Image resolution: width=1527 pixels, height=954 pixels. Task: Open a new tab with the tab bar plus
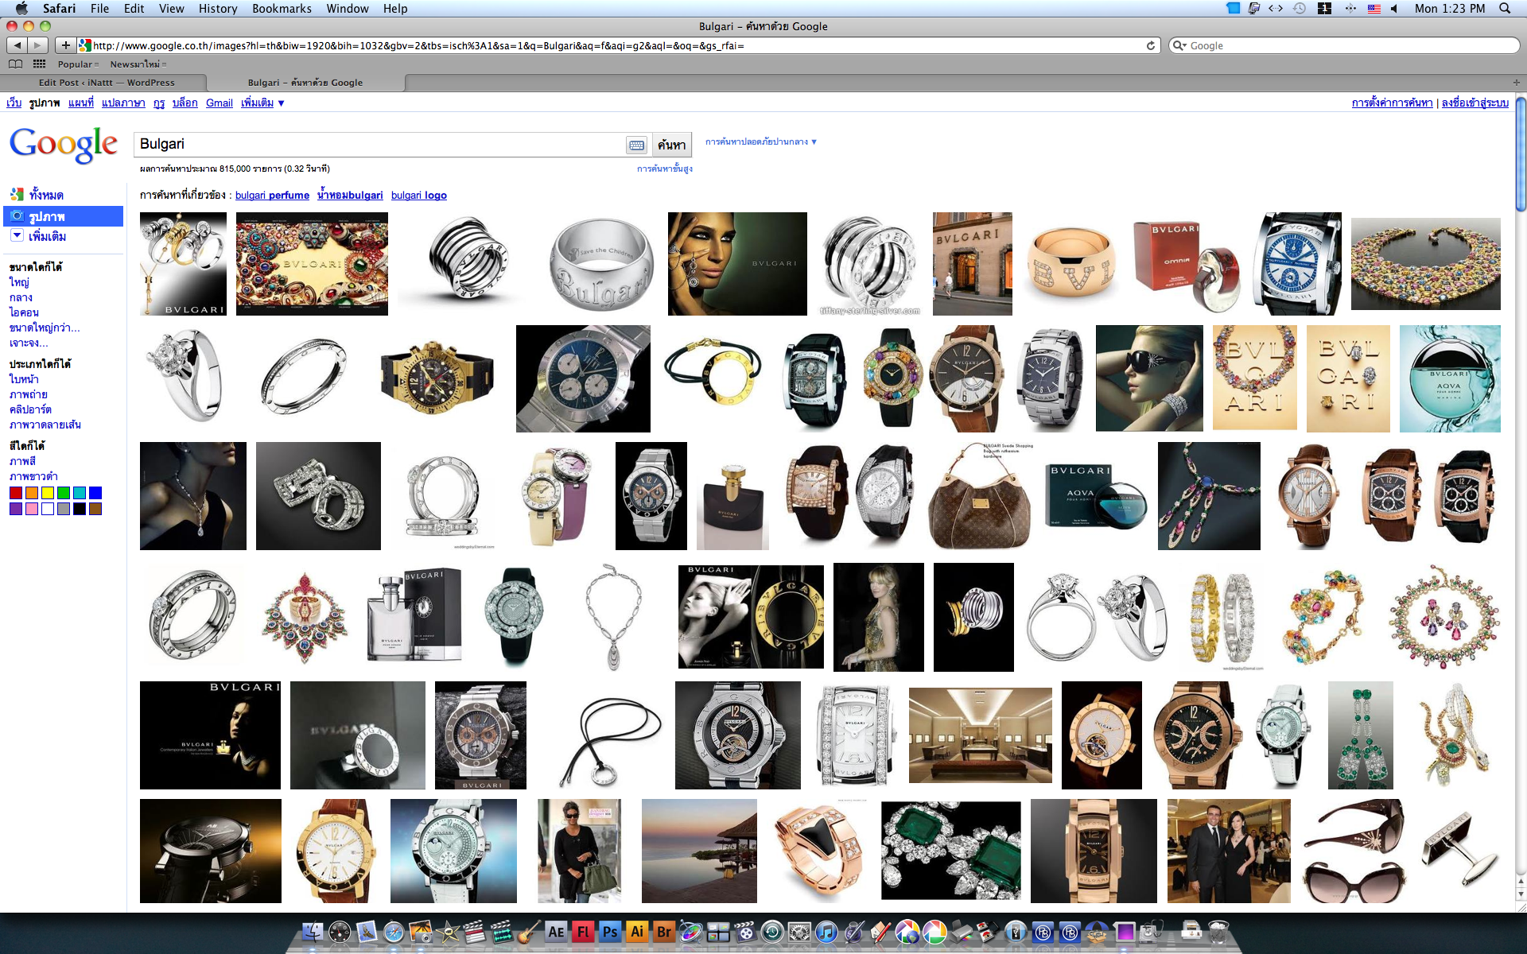click(1516, 82)
